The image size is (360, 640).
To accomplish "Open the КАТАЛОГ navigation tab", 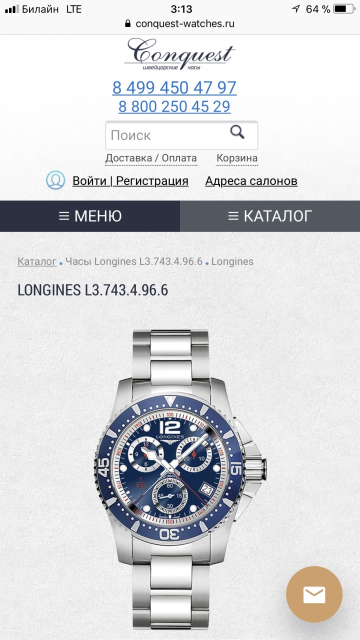I will click(270, 216).
